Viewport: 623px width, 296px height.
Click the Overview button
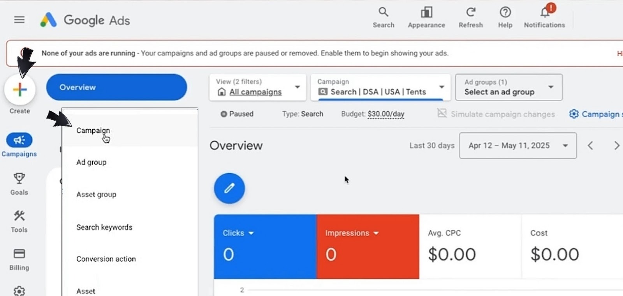click(116, 87)
